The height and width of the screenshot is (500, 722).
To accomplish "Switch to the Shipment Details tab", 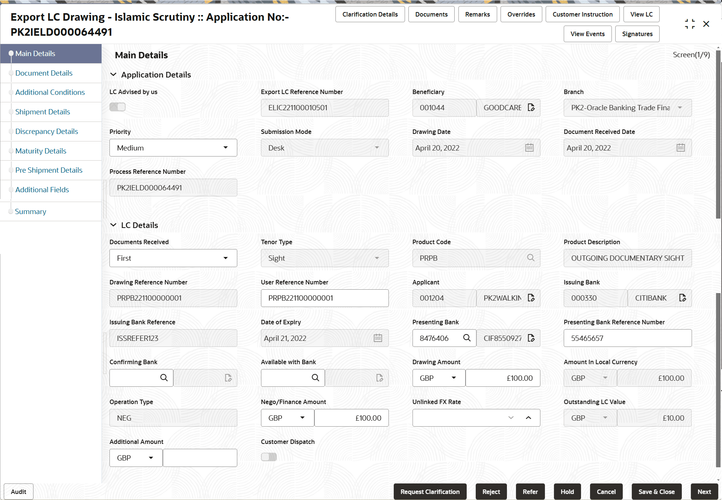I will (42, 112).
